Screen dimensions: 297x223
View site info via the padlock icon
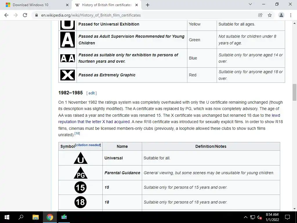37,15
